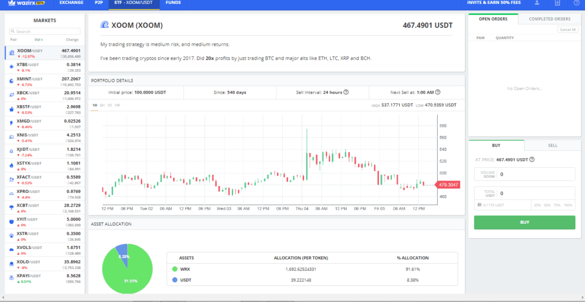The image size is (585, 302).
Task: Click the XBSTF token icon
Action: [x=11, y=109]
